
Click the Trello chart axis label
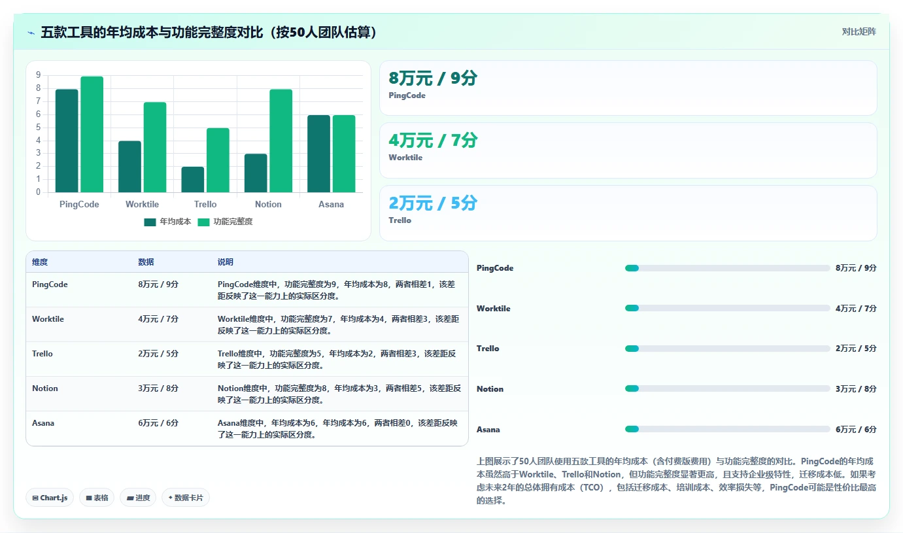click(205, 204)
